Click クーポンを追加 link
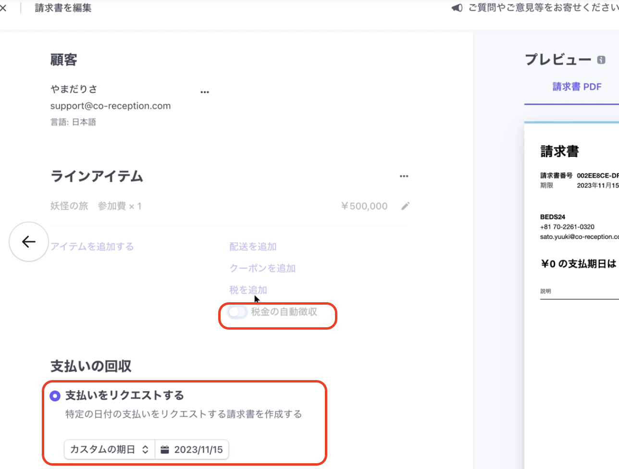Image resolution: width=619 pixels, height=469 pixels. pyautogui.click(x=262, y=268)
